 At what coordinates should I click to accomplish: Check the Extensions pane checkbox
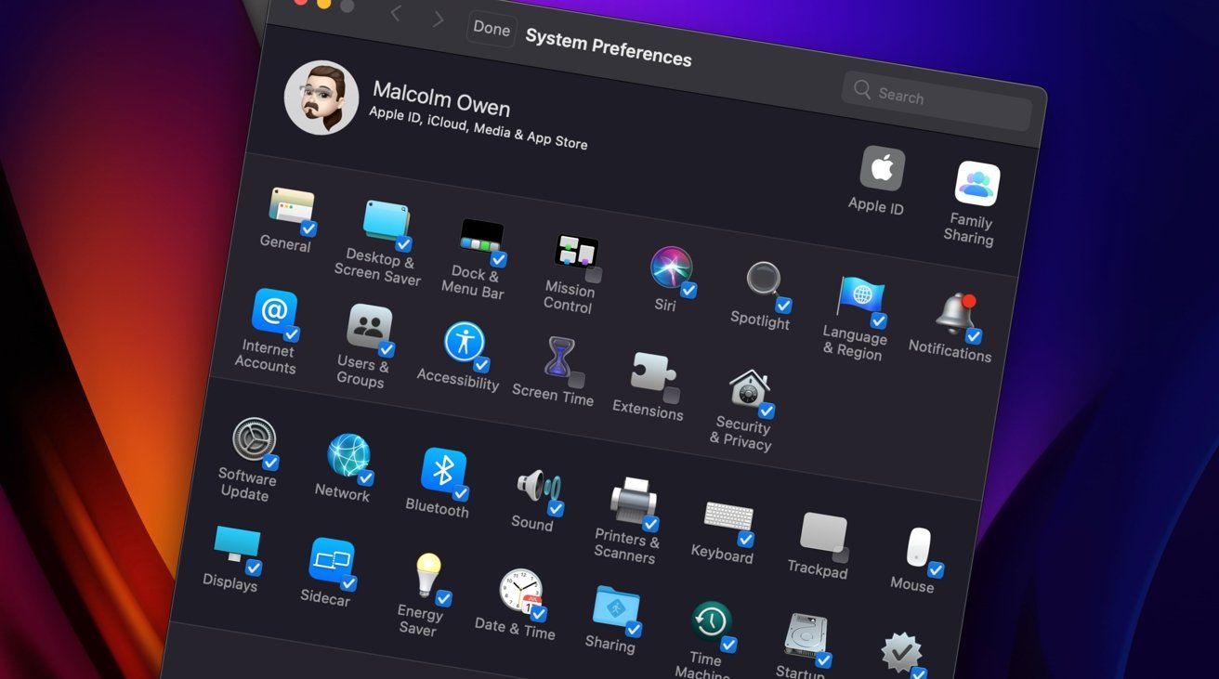[672, 395]
